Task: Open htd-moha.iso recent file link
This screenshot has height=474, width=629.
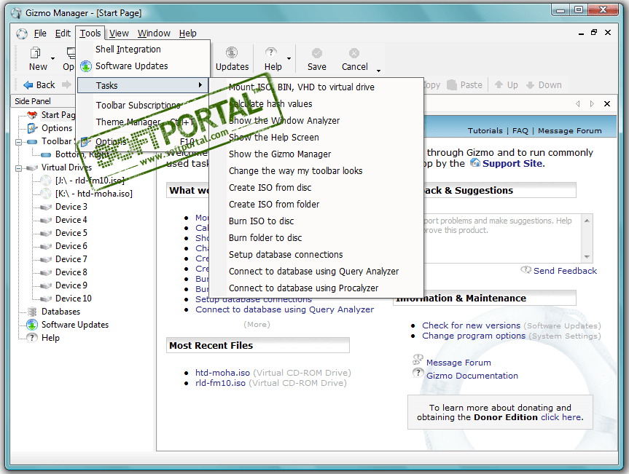Action: click(222, 373)
